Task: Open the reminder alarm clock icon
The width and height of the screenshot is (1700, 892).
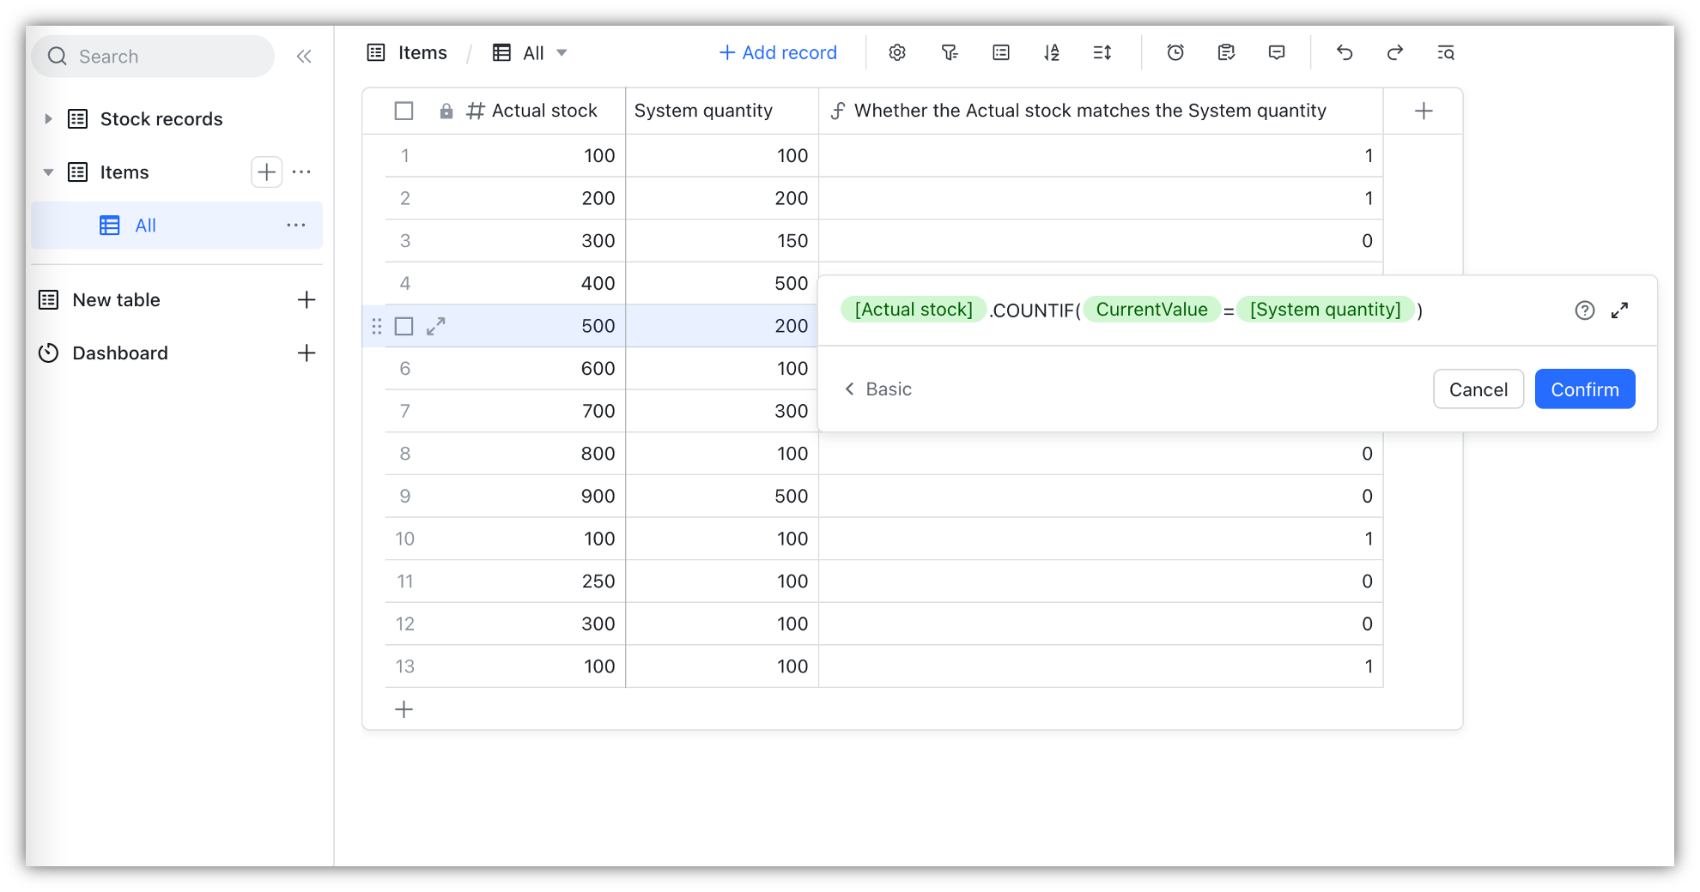Action: click(1175, 53)
